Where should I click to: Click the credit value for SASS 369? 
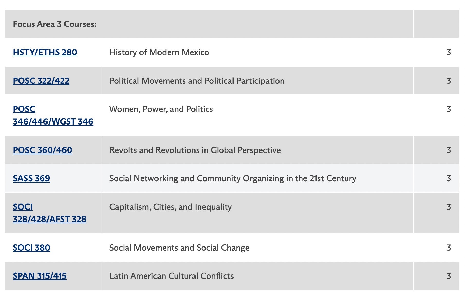449,178
